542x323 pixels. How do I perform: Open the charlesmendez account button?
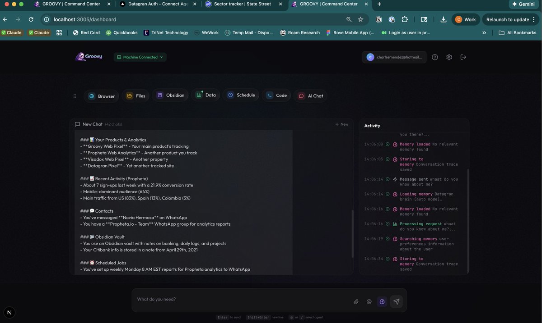pyautogui.click(x=394, y=57)
